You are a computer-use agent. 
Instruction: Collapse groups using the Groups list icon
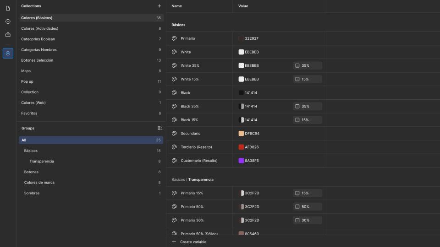click(159, 128)
